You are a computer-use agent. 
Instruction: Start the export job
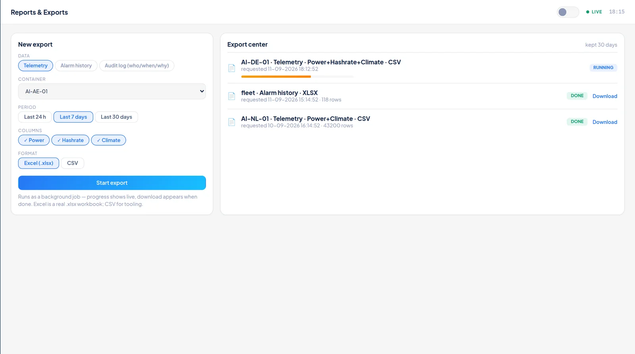(112, 183)
